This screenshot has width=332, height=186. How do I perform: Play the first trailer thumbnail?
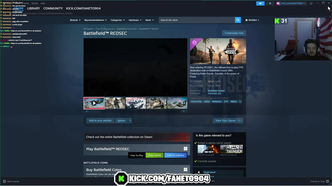click(94, 103)
